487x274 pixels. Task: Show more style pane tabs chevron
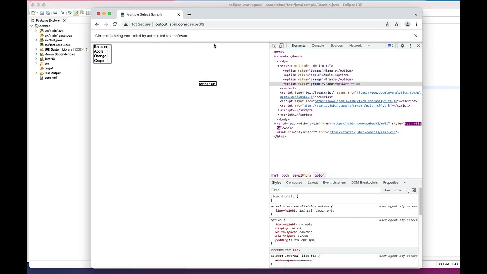tap(404, 183)
